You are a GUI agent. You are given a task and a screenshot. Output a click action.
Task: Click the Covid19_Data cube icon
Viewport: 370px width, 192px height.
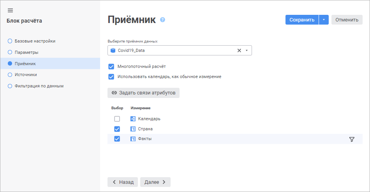click(x=113, y=50)
